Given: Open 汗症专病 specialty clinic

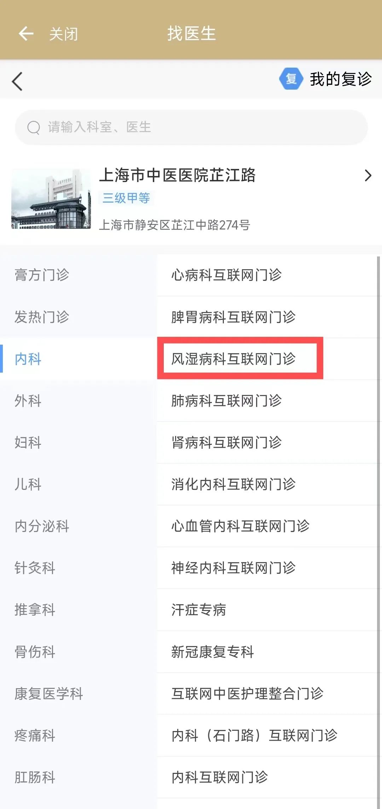Looking at the screenshot, I should click(x=199, y=610).
